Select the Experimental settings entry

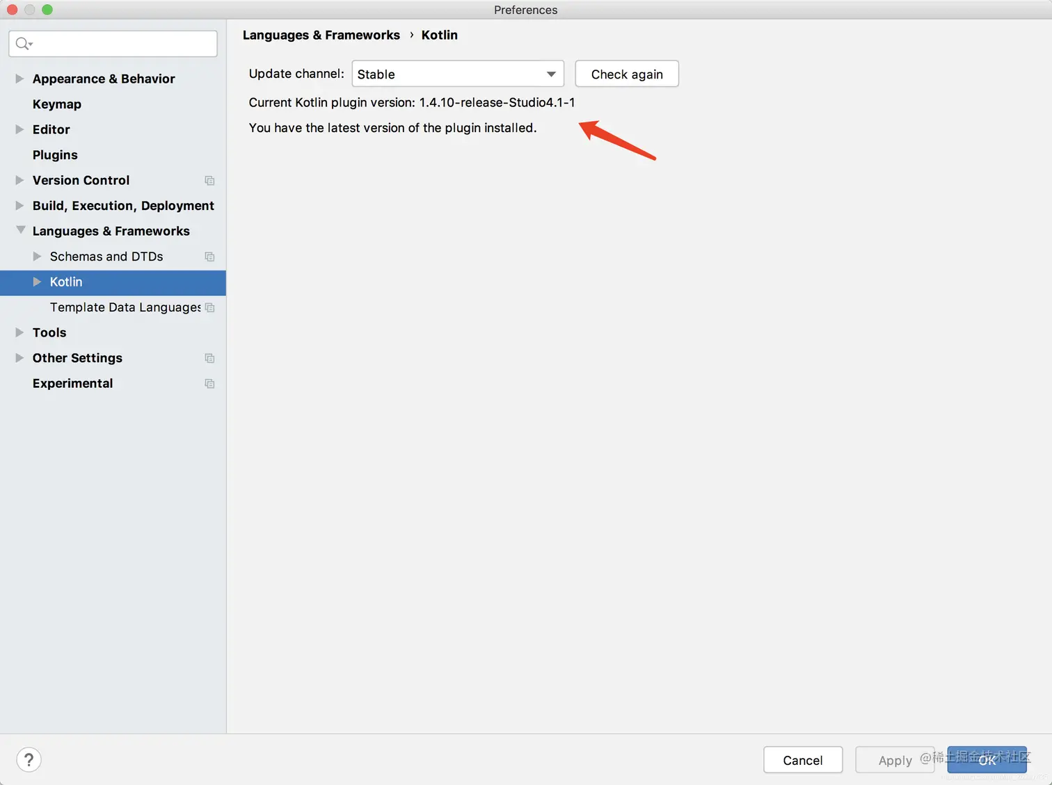(x=72, y=383)
